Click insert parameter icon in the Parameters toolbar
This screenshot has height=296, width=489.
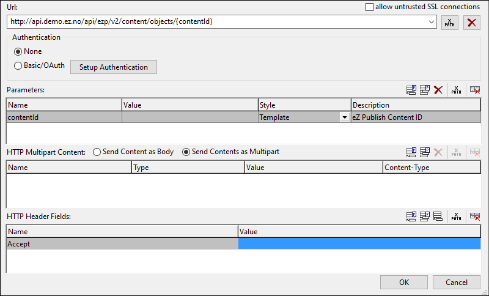click(x=425, y=90)
